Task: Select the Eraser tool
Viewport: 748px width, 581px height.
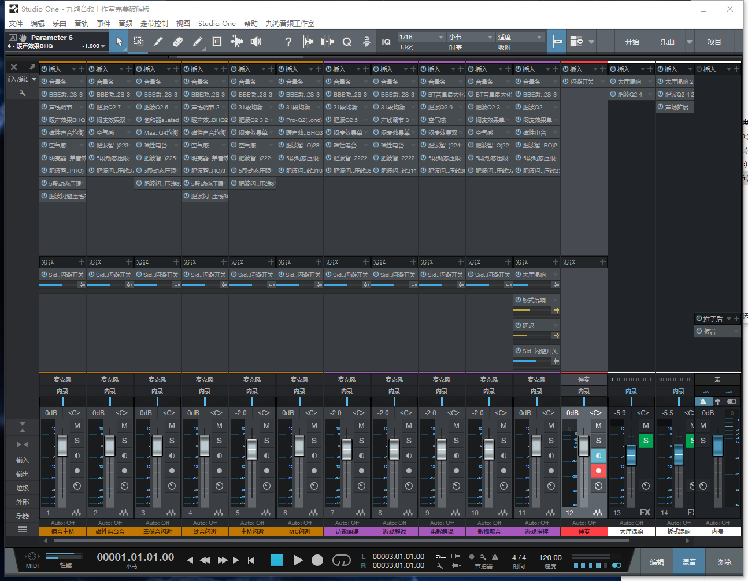Action: 177,42
